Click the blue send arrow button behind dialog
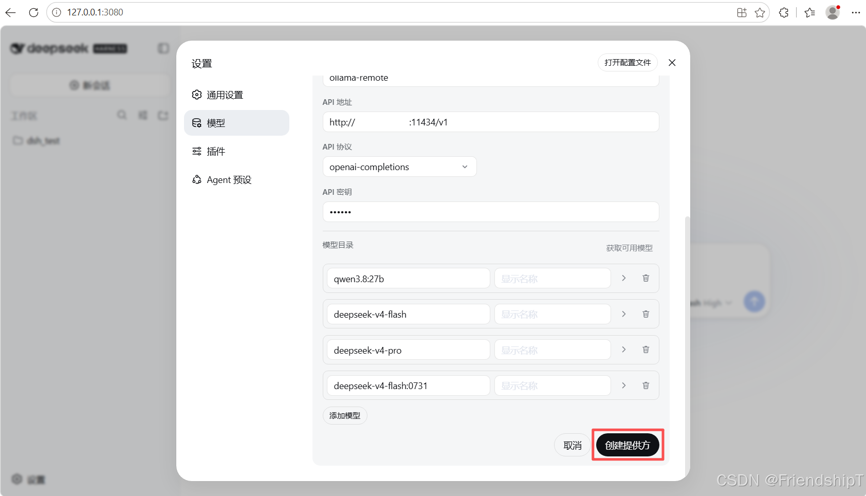This screenshot has width=866, height=496. [x=754, y=302]
